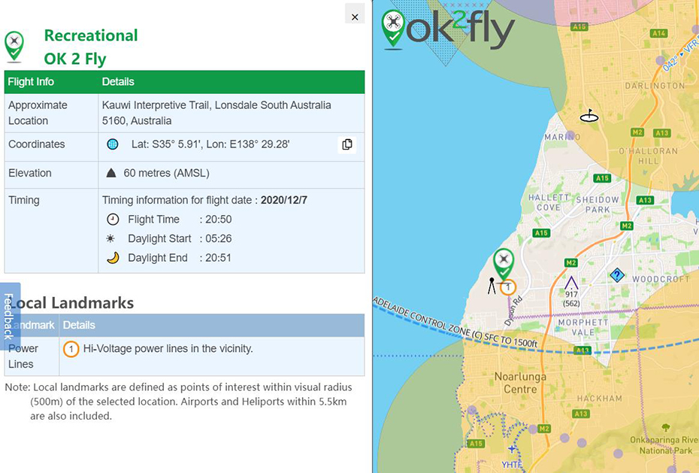Click the Flight Info column header
Image resolution: width=699 pixels, height=473 pixels.
[31, 81]
